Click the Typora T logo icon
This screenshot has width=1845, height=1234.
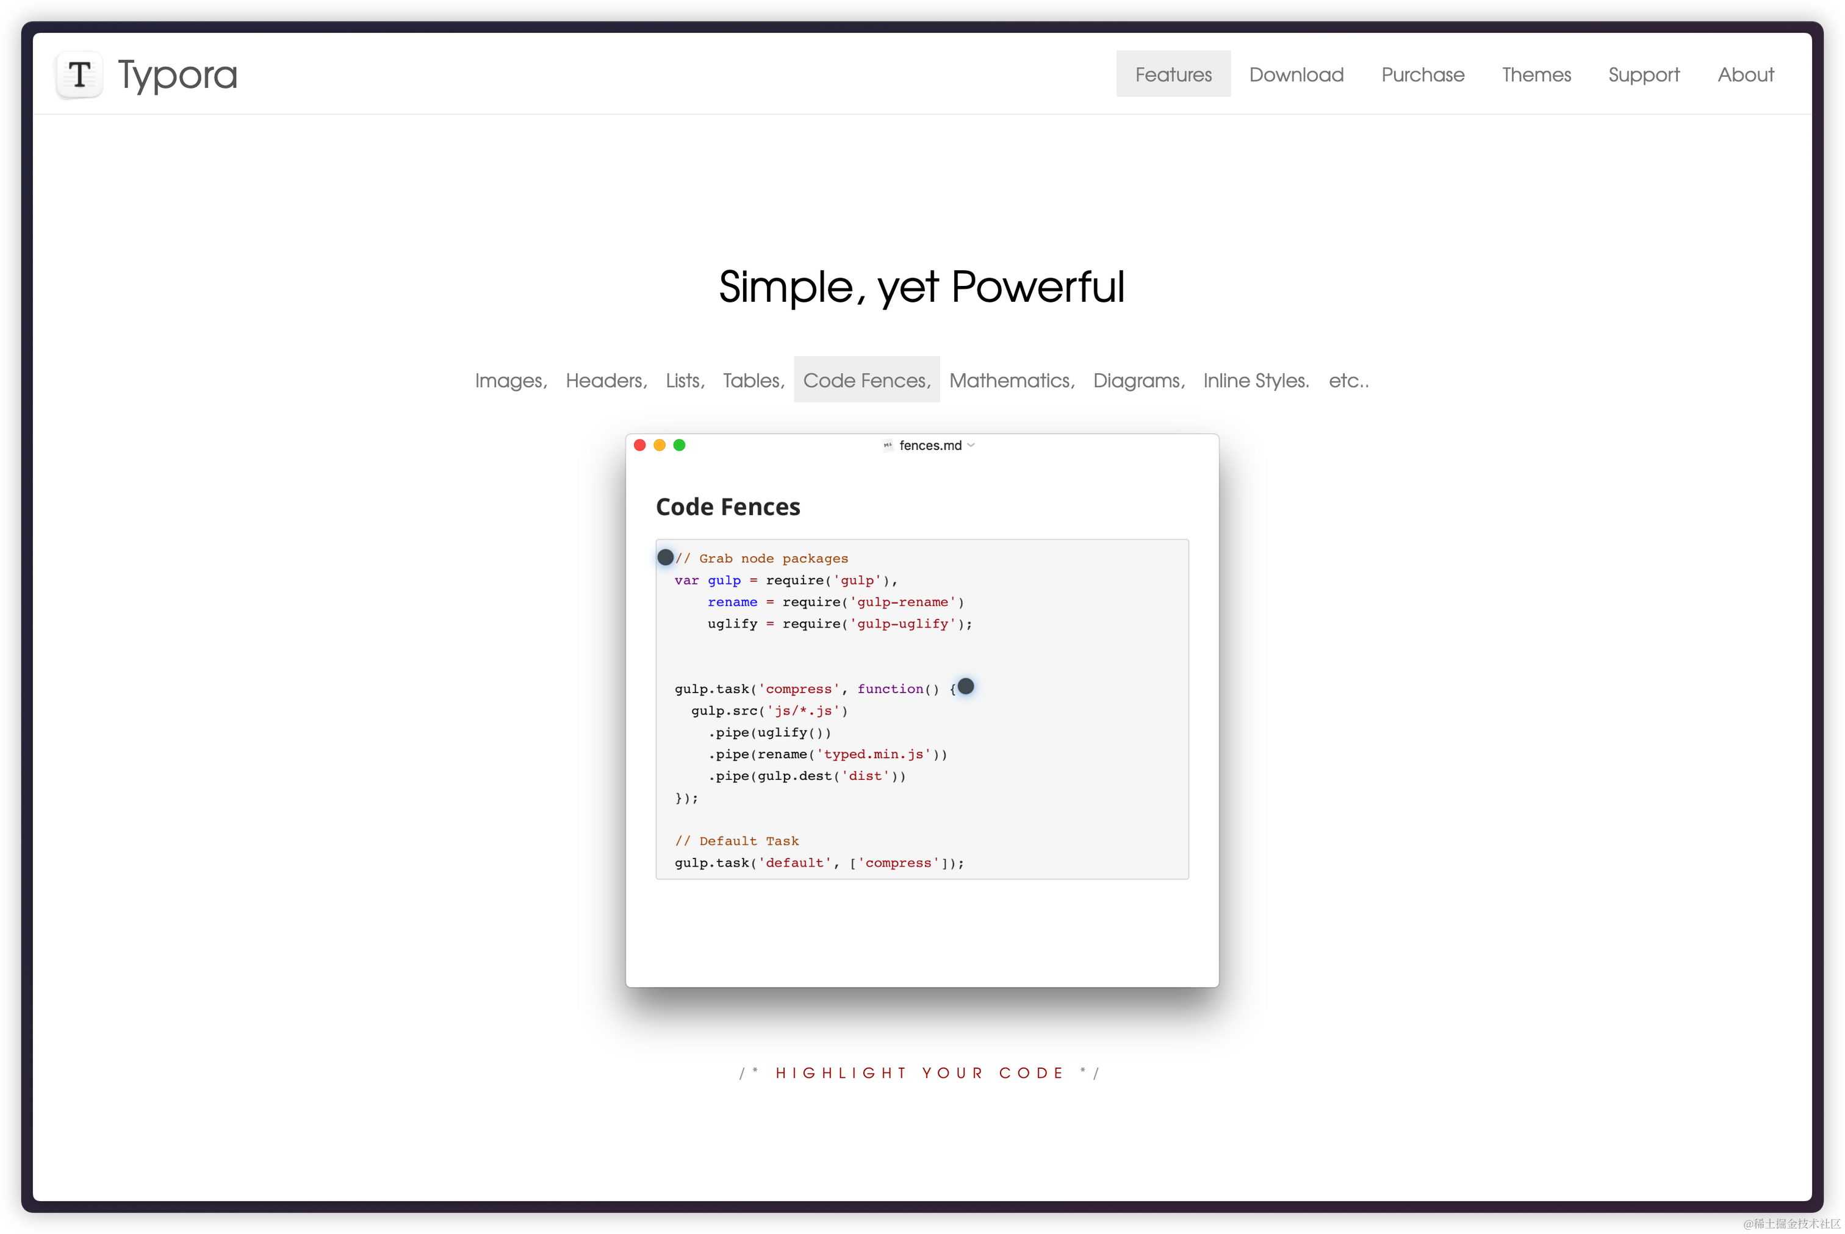(79, 75)
